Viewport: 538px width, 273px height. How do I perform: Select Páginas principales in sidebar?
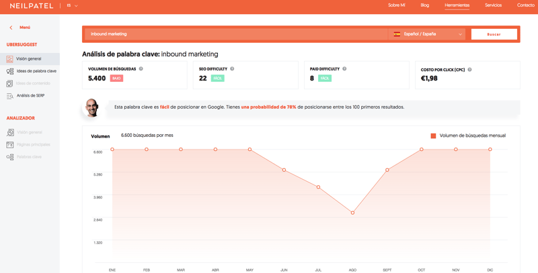coord(33,145)
